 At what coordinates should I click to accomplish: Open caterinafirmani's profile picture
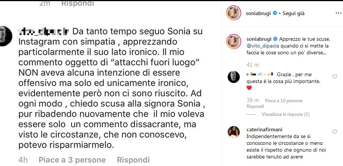[x=233, y=132]
